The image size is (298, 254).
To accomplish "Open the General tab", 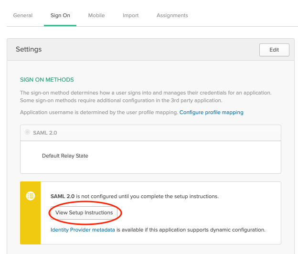I will click(x=23, y=15).
